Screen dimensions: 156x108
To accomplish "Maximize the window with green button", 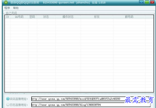I will pyautogui.click(x=147, y=2).
